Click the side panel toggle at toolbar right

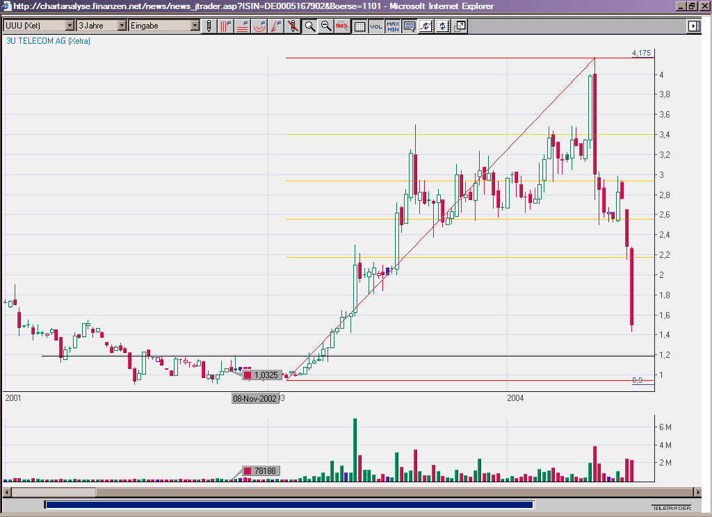pos(694,26)
